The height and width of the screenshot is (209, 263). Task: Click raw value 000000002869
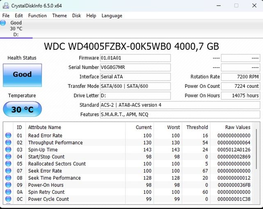click(234, 156)
